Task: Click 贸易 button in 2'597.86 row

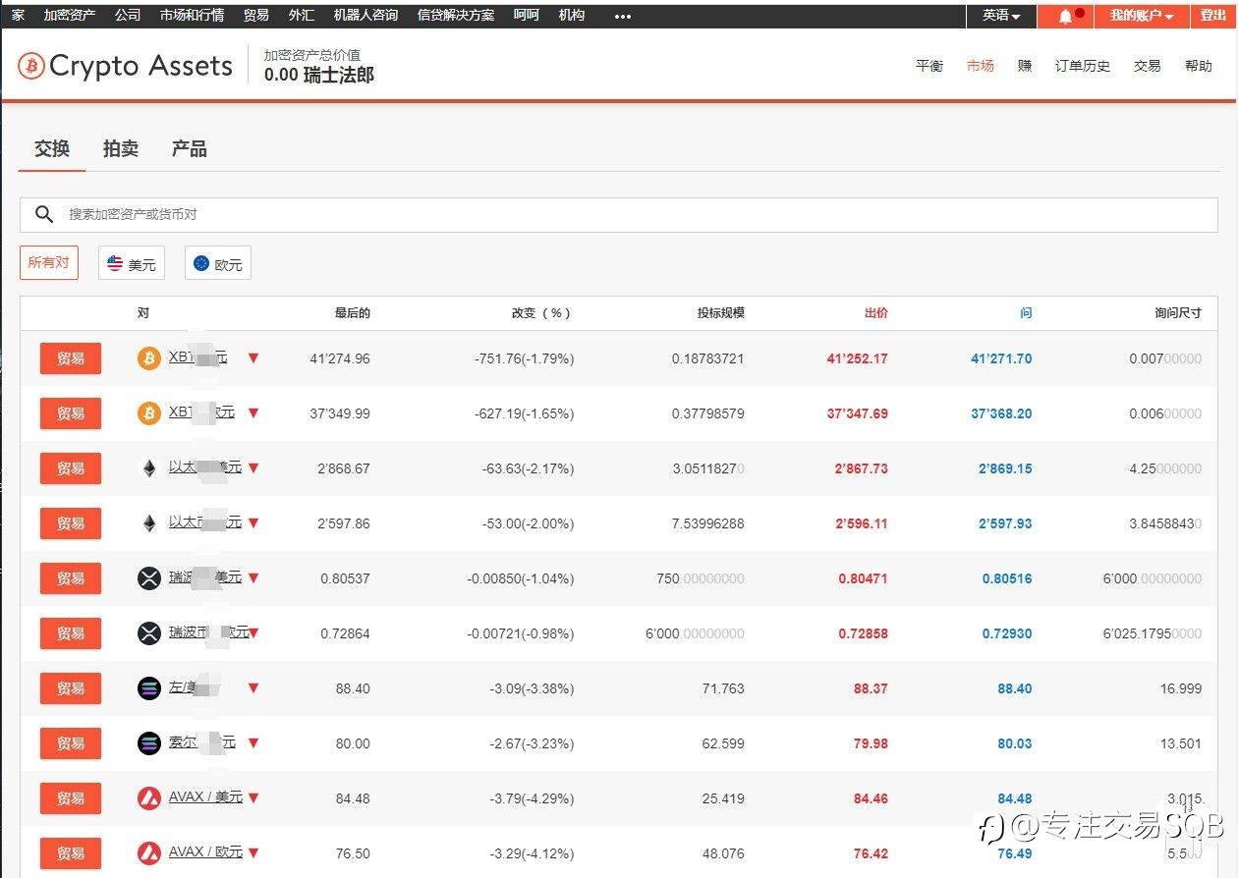Action: (x=71, y=523)
